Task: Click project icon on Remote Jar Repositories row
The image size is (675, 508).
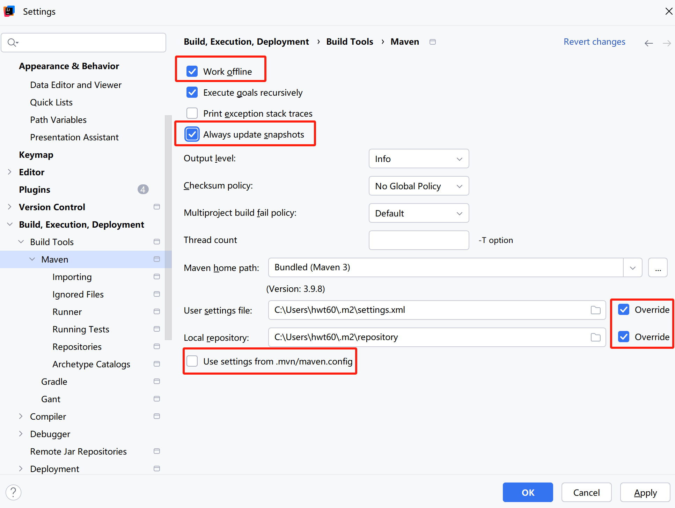Action: pyautogui.click(x=157, y=451)
